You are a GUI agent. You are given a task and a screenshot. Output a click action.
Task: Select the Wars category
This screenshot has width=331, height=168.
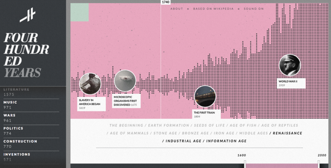coord(31,118)
